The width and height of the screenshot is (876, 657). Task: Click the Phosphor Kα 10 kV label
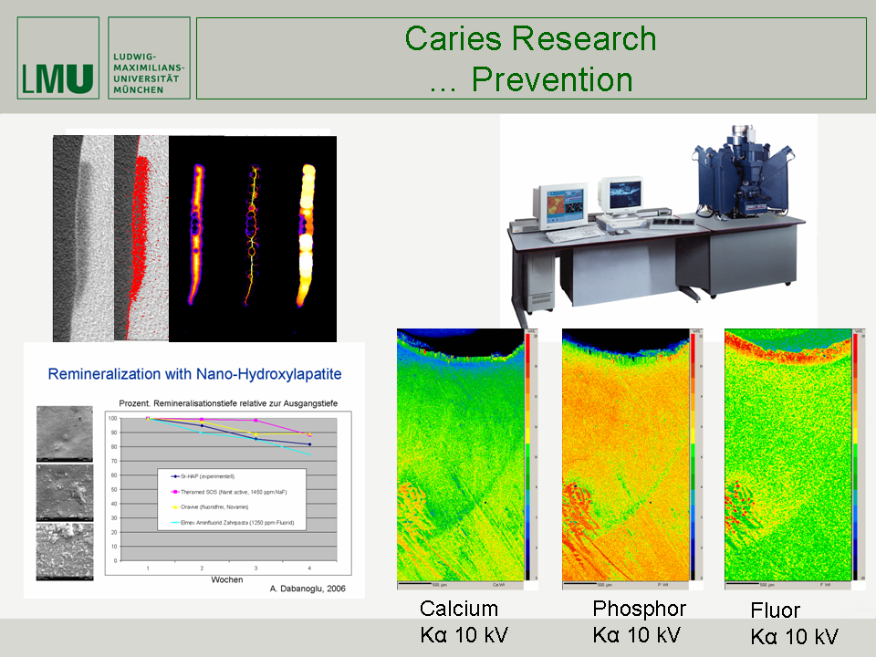click(639, 622)
